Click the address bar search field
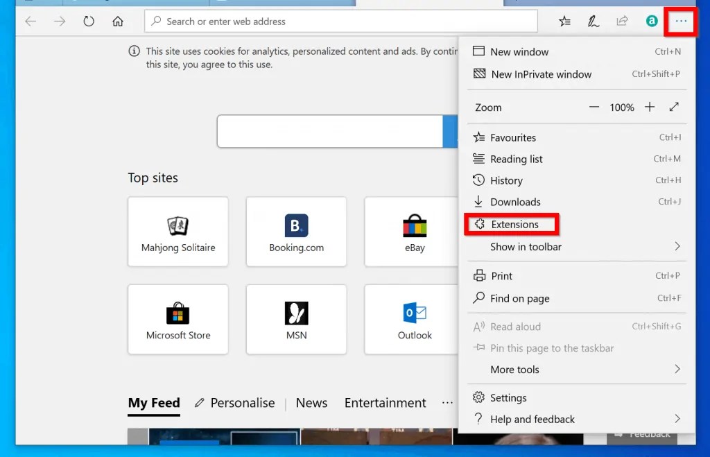Image resolution: width=710 pixels, height=457 pixels. click(x=341, y=21)
